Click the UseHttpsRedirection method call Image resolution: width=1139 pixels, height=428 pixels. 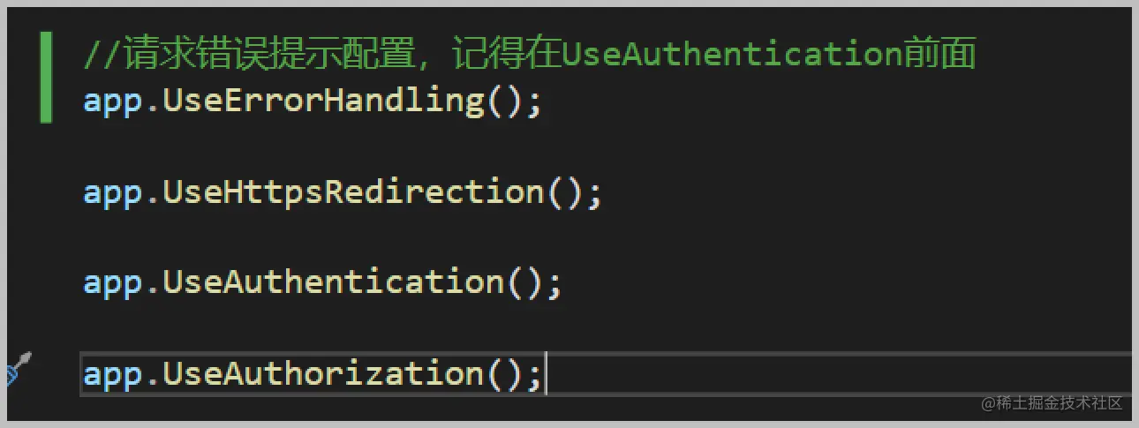click(x=343, y=192)
